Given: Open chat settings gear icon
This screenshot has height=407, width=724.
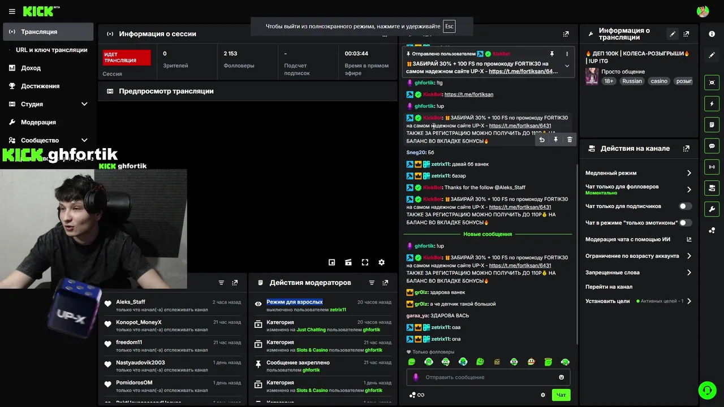Looking at the screenshot, I should click(543, 395).
